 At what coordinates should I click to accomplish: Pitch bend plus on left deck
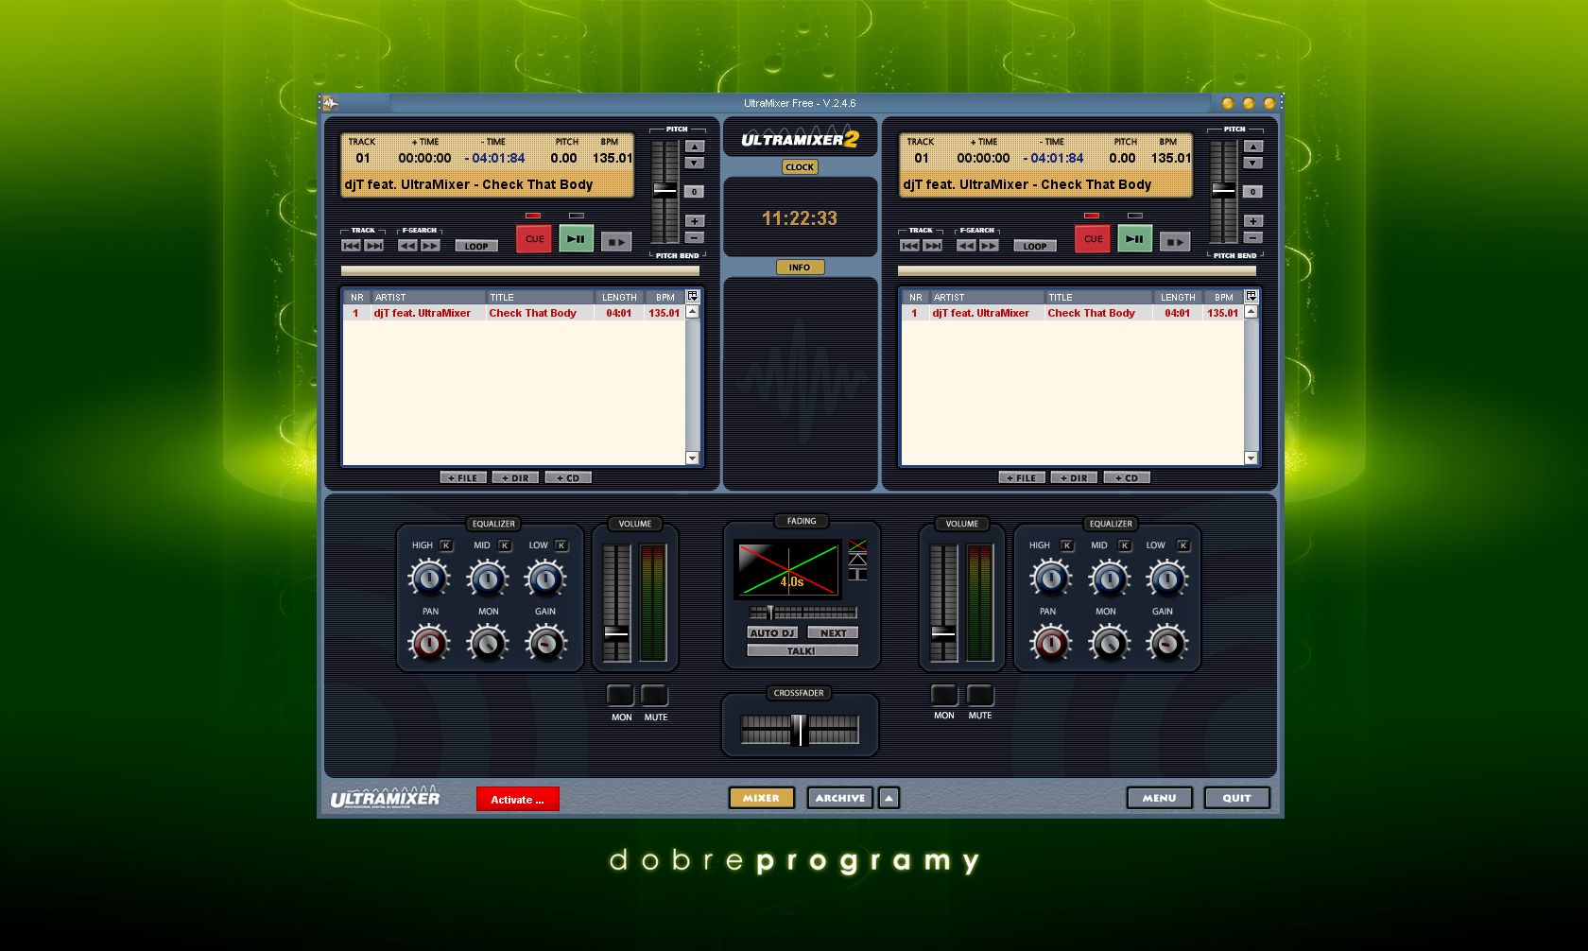point(695,220)
